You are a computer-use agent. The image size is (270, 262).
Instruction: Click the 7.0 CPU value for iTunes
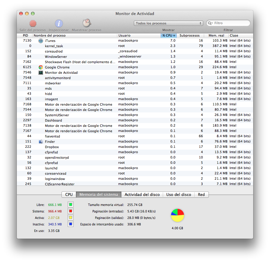click(x=173, y=41)
